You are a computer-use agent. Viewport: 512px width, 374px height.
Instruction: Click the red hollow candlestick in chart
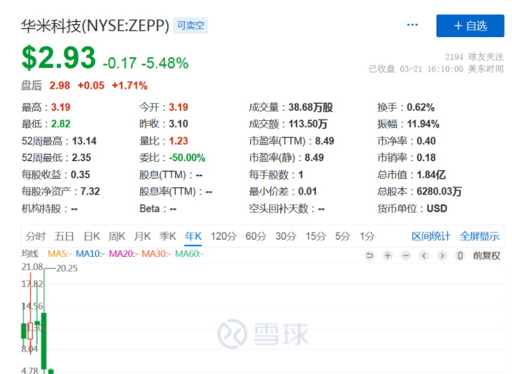pos(30,331)
